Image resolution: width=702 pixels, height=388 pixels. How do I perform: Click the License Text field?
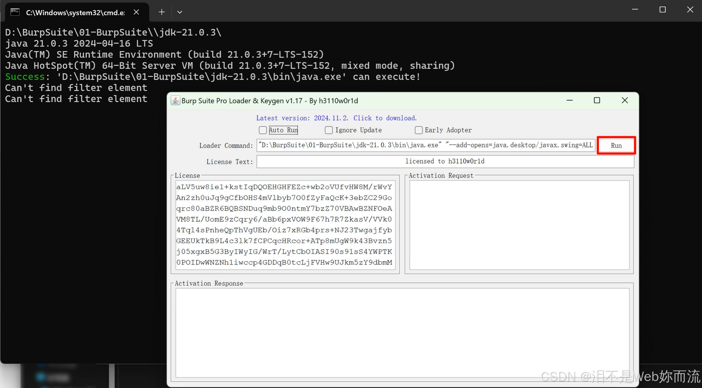pos(445,161)
